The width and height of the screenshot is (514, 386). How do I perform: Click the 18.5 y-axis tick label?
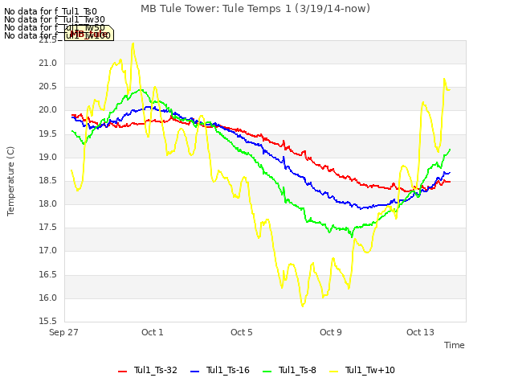48,180
